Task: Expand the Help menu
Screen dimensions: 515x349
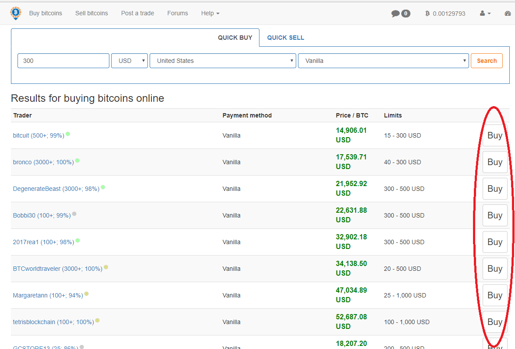Action: pos(210,13)
